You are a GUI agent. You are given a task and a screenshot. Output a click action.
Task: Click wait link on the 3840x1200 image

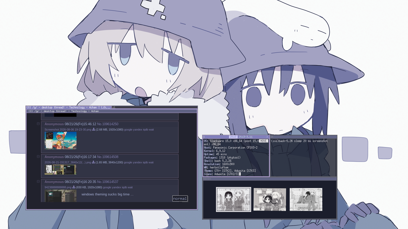pos(151,162)
